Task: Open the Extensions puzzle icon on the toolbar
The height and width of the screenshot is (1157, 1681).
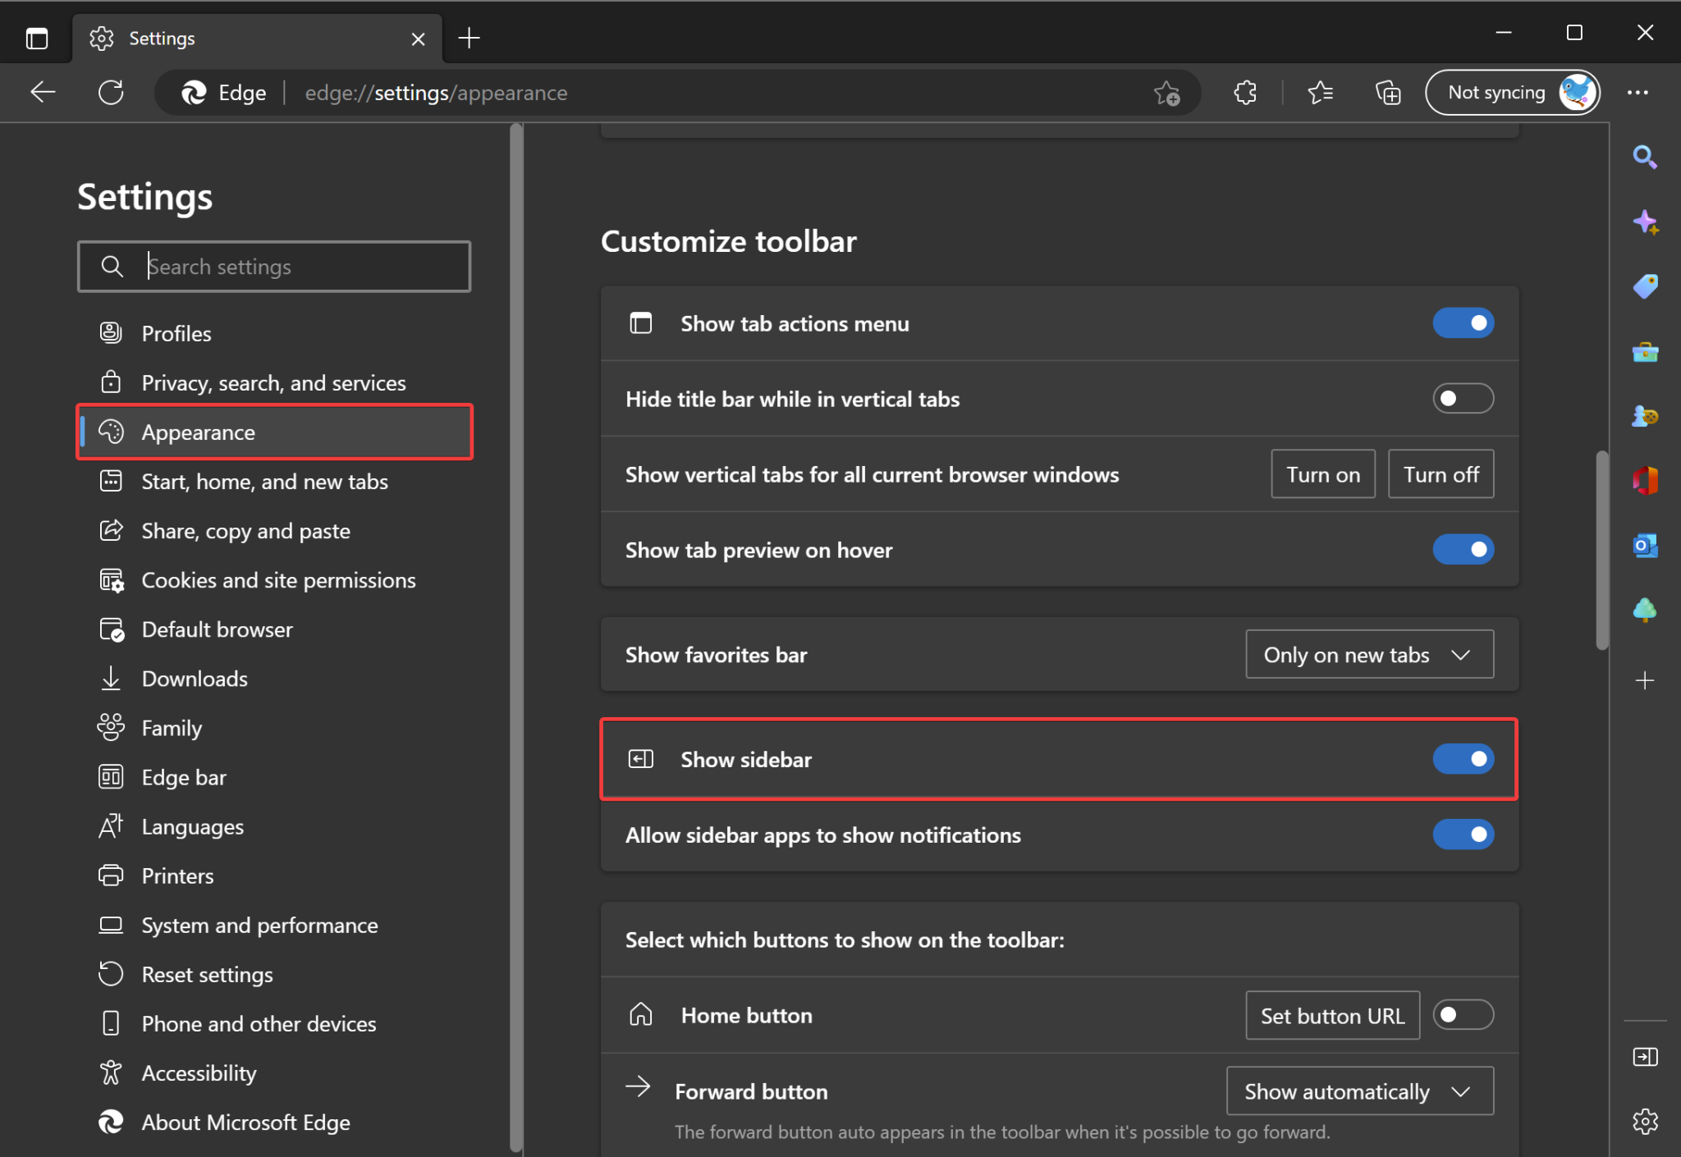Action: click(1244, 92)
